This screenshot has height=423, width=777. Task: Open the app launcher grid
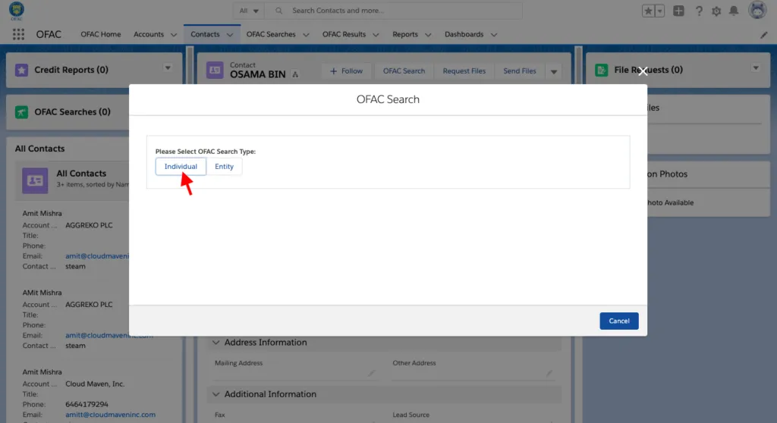point(18,34)
